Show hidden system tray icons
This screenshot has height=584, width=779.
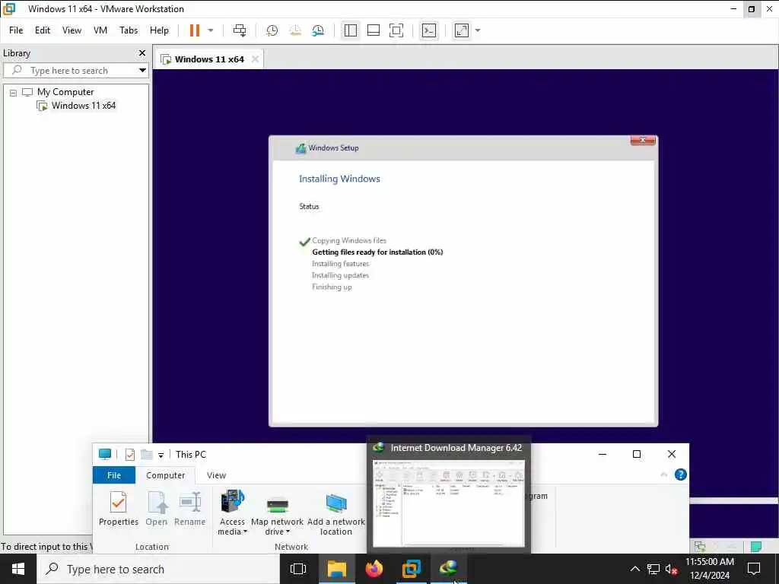point(635,569)
